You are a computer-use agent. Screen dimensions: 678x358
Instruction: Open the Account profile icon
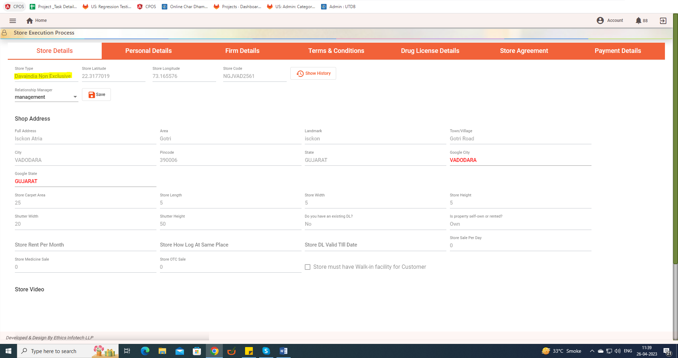coord(600,20)
